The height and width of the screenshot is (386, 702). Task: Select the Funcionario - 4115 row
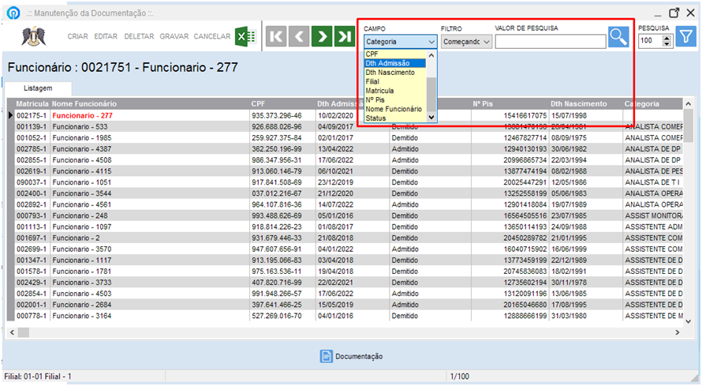pyautogui.click(x=349, y=171)
